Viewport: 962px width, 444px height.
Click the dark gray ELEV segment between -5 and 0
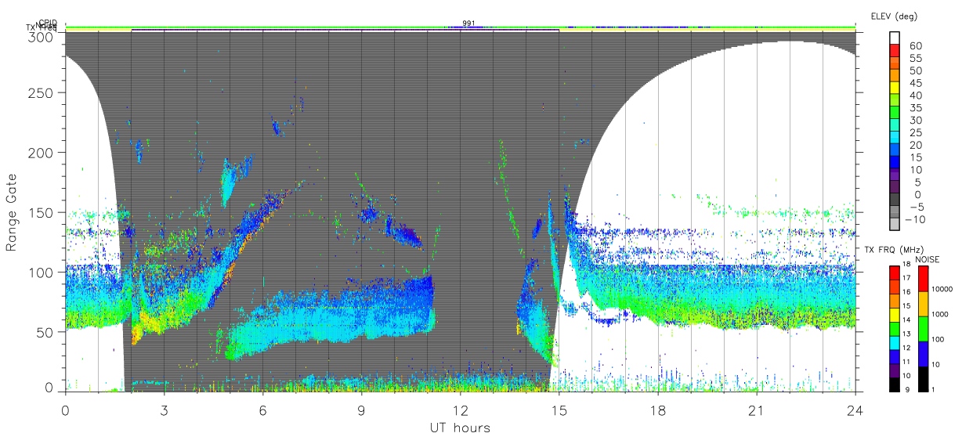[895, 200]
